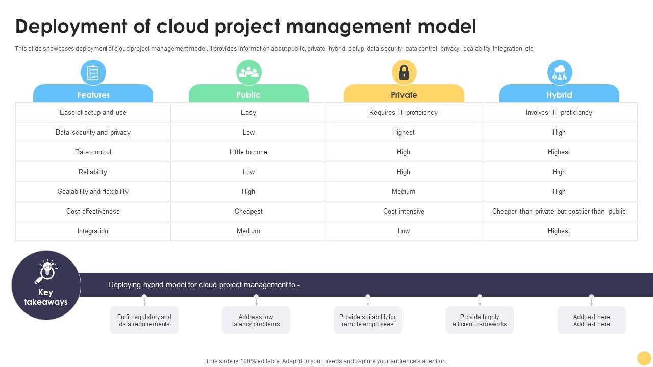
Task: Click the 'This slide is 100% editable' footer text
Action: tap(326, 361)
